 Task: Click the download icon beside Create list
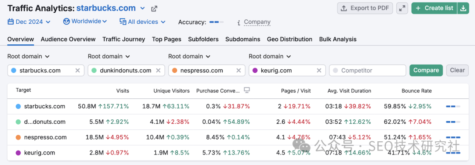pos(463,8)
